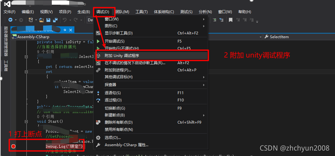
Task: Open the 文件(F) menu
Action: tap(10, 12)
